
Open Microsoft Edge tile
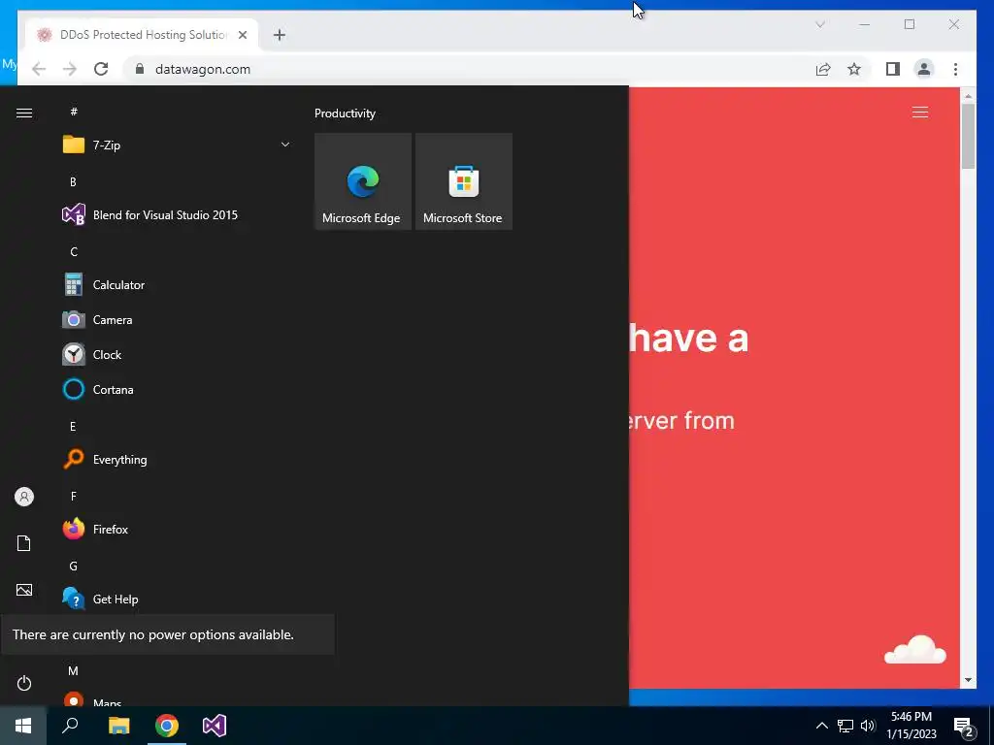point(363,181)
